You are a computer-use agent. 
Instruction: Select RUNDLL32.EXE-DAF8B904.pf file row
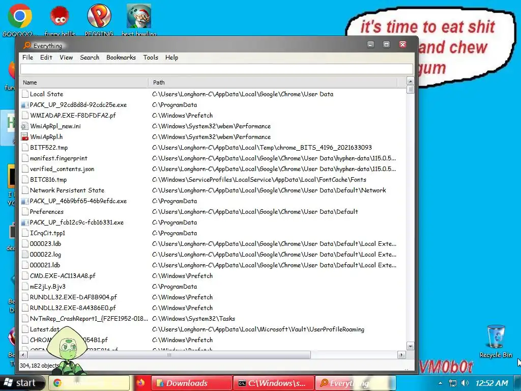(x=213, y=297)
